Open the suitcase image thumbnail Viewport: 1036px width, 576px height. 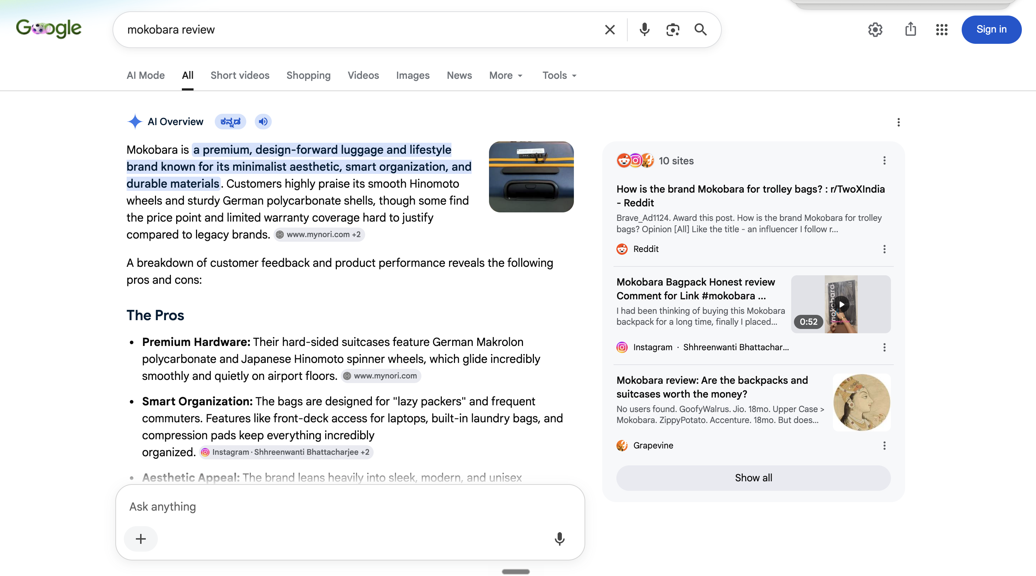click(531, 177)
